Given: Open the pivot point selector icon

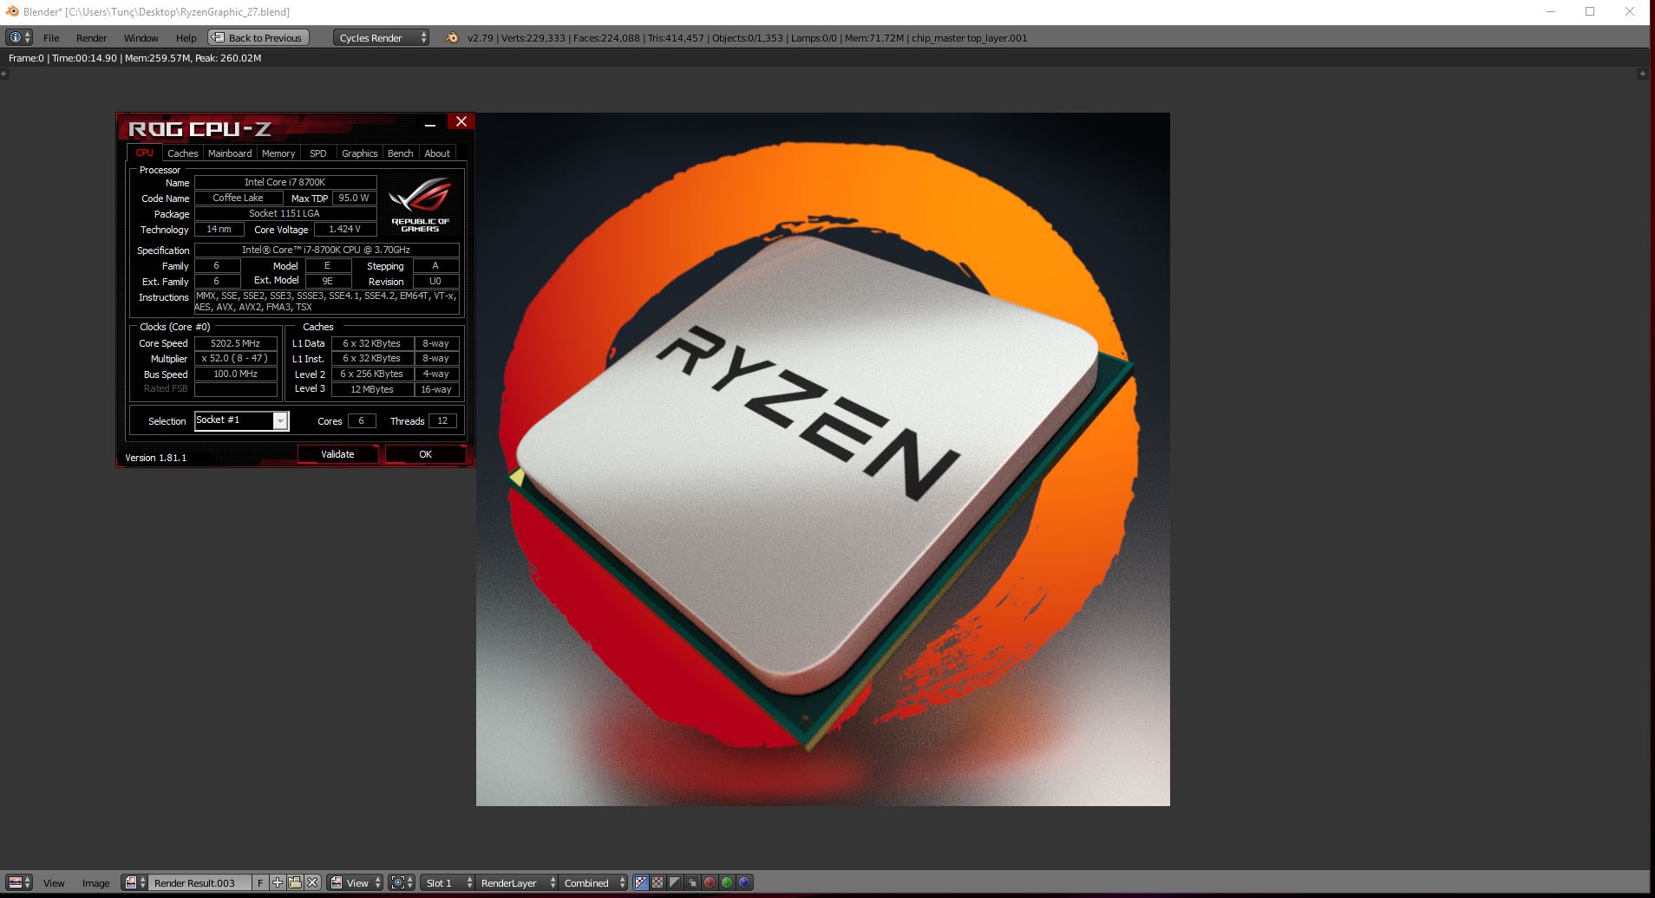Looking at the screenshot, I should [402, 882].
